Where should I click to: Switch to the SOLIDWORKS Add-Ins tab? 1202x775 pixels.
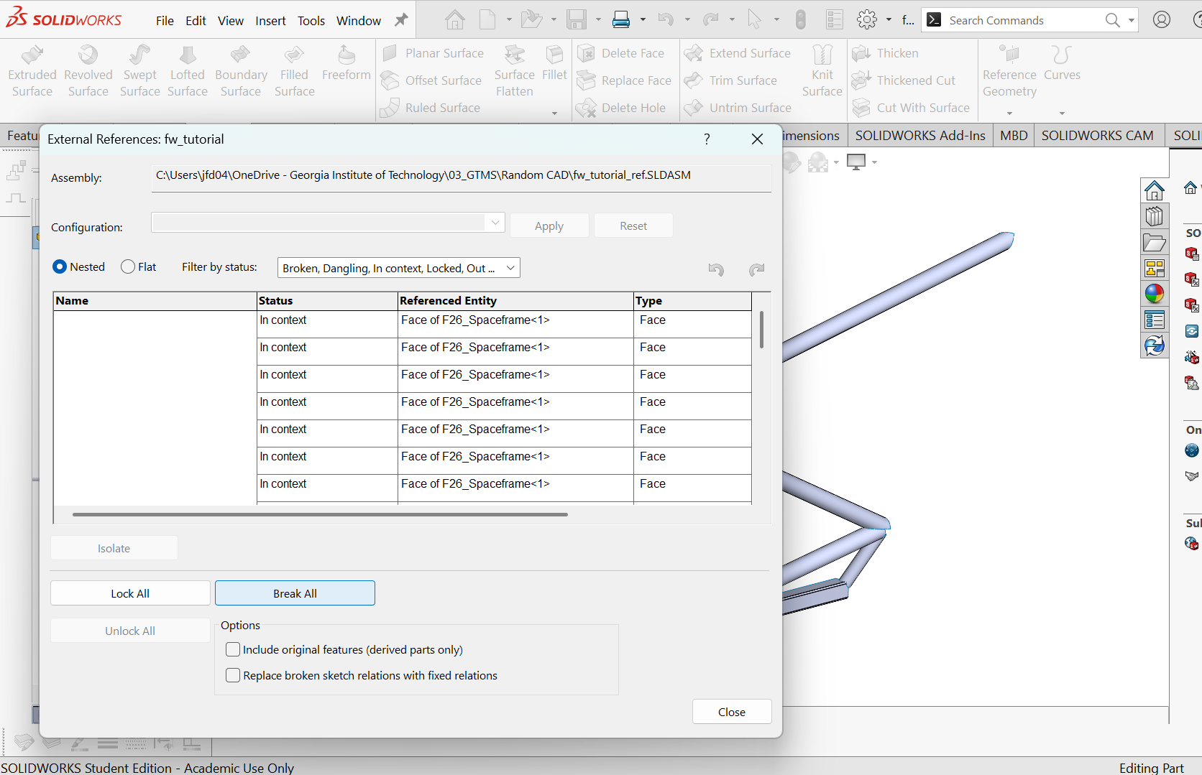(919, 136)
